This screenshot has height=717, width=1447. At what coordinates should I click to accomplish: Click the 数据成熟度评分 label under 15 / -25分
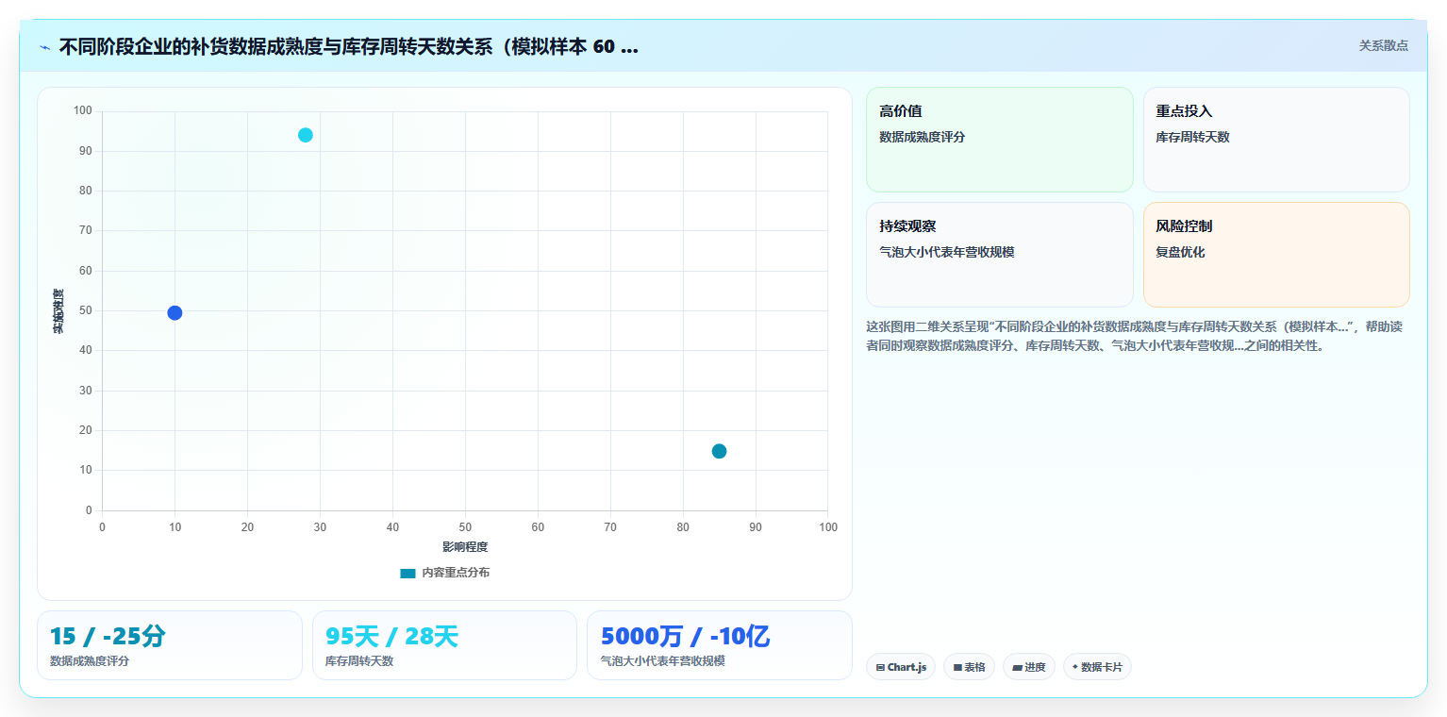point(90,661)
